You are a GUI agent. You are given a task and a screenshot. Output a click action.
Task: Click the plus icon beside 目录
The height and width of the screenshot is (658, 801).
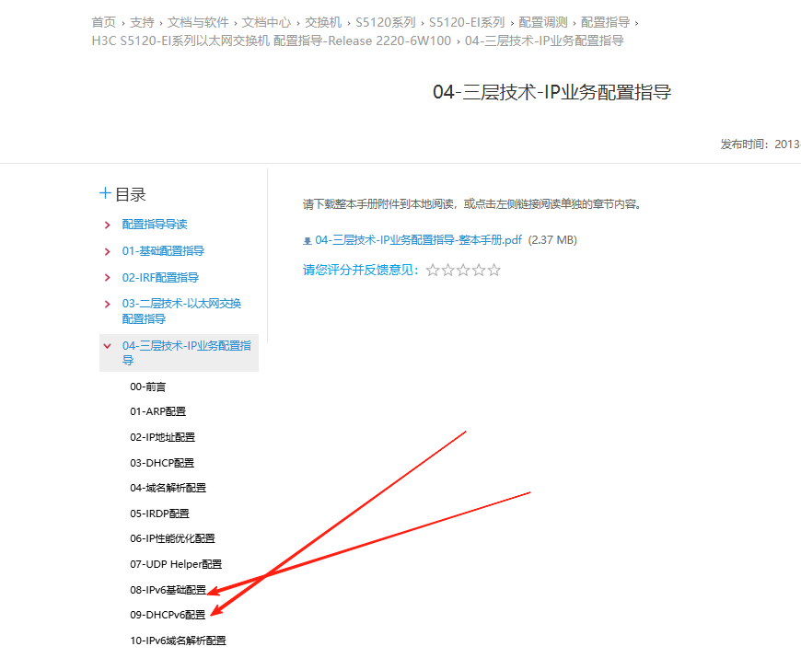(105, 193)
